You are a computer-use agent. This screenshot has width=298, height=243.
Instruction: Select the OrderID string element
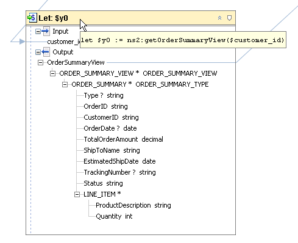pos(105,106)
